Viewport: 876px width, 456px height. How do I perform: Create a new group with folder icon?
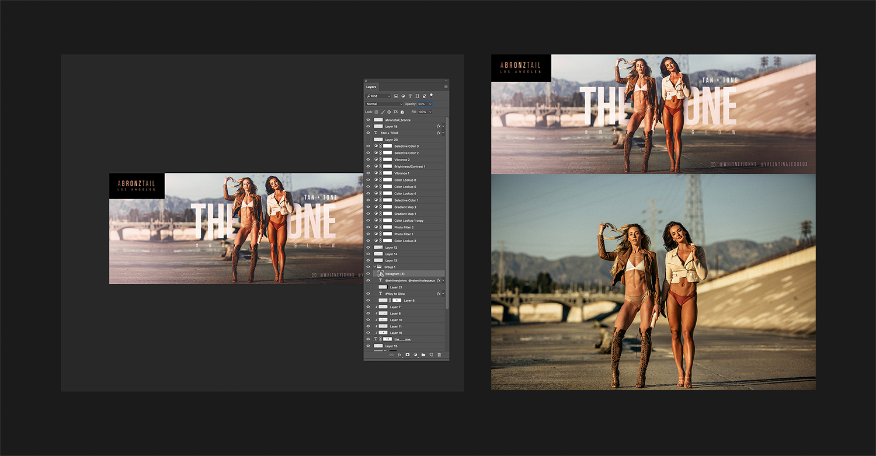coord(423,354)
